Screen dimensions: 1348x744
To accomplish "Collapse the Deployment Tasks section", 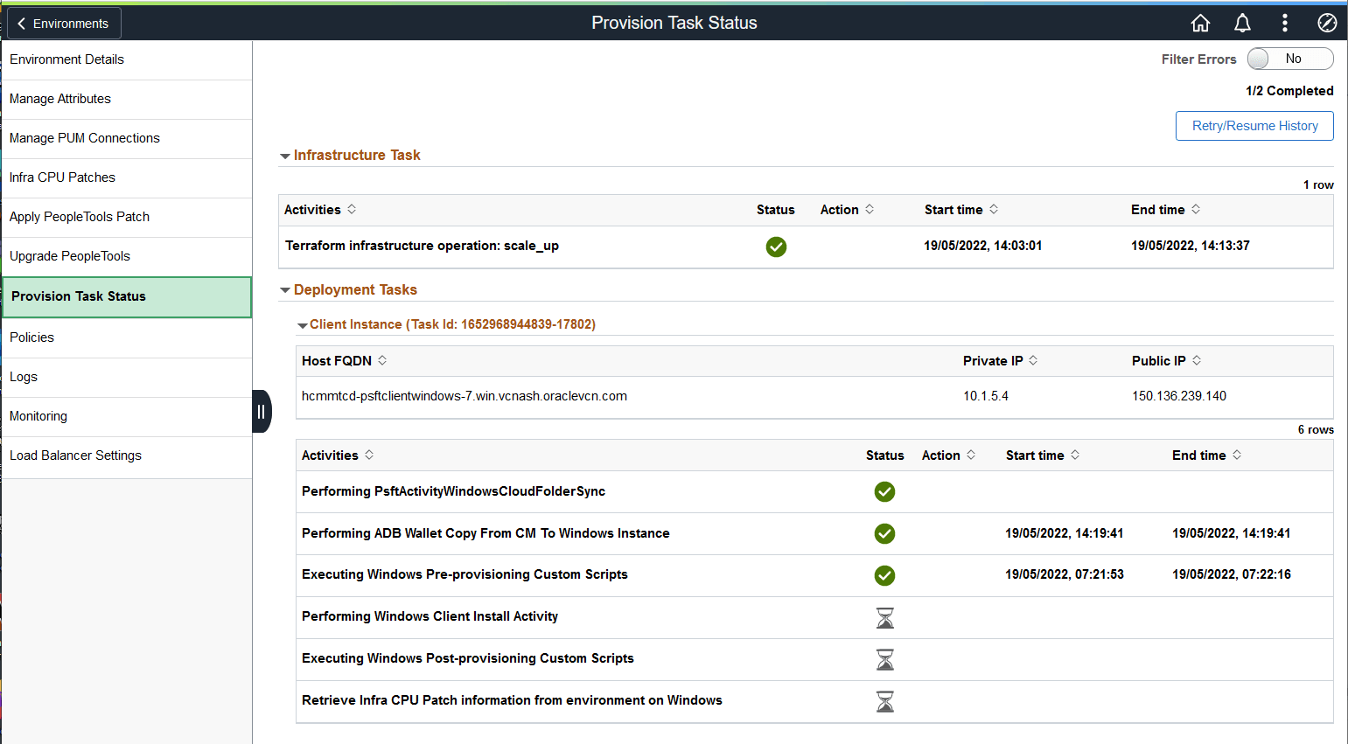I will click(285, 289).
